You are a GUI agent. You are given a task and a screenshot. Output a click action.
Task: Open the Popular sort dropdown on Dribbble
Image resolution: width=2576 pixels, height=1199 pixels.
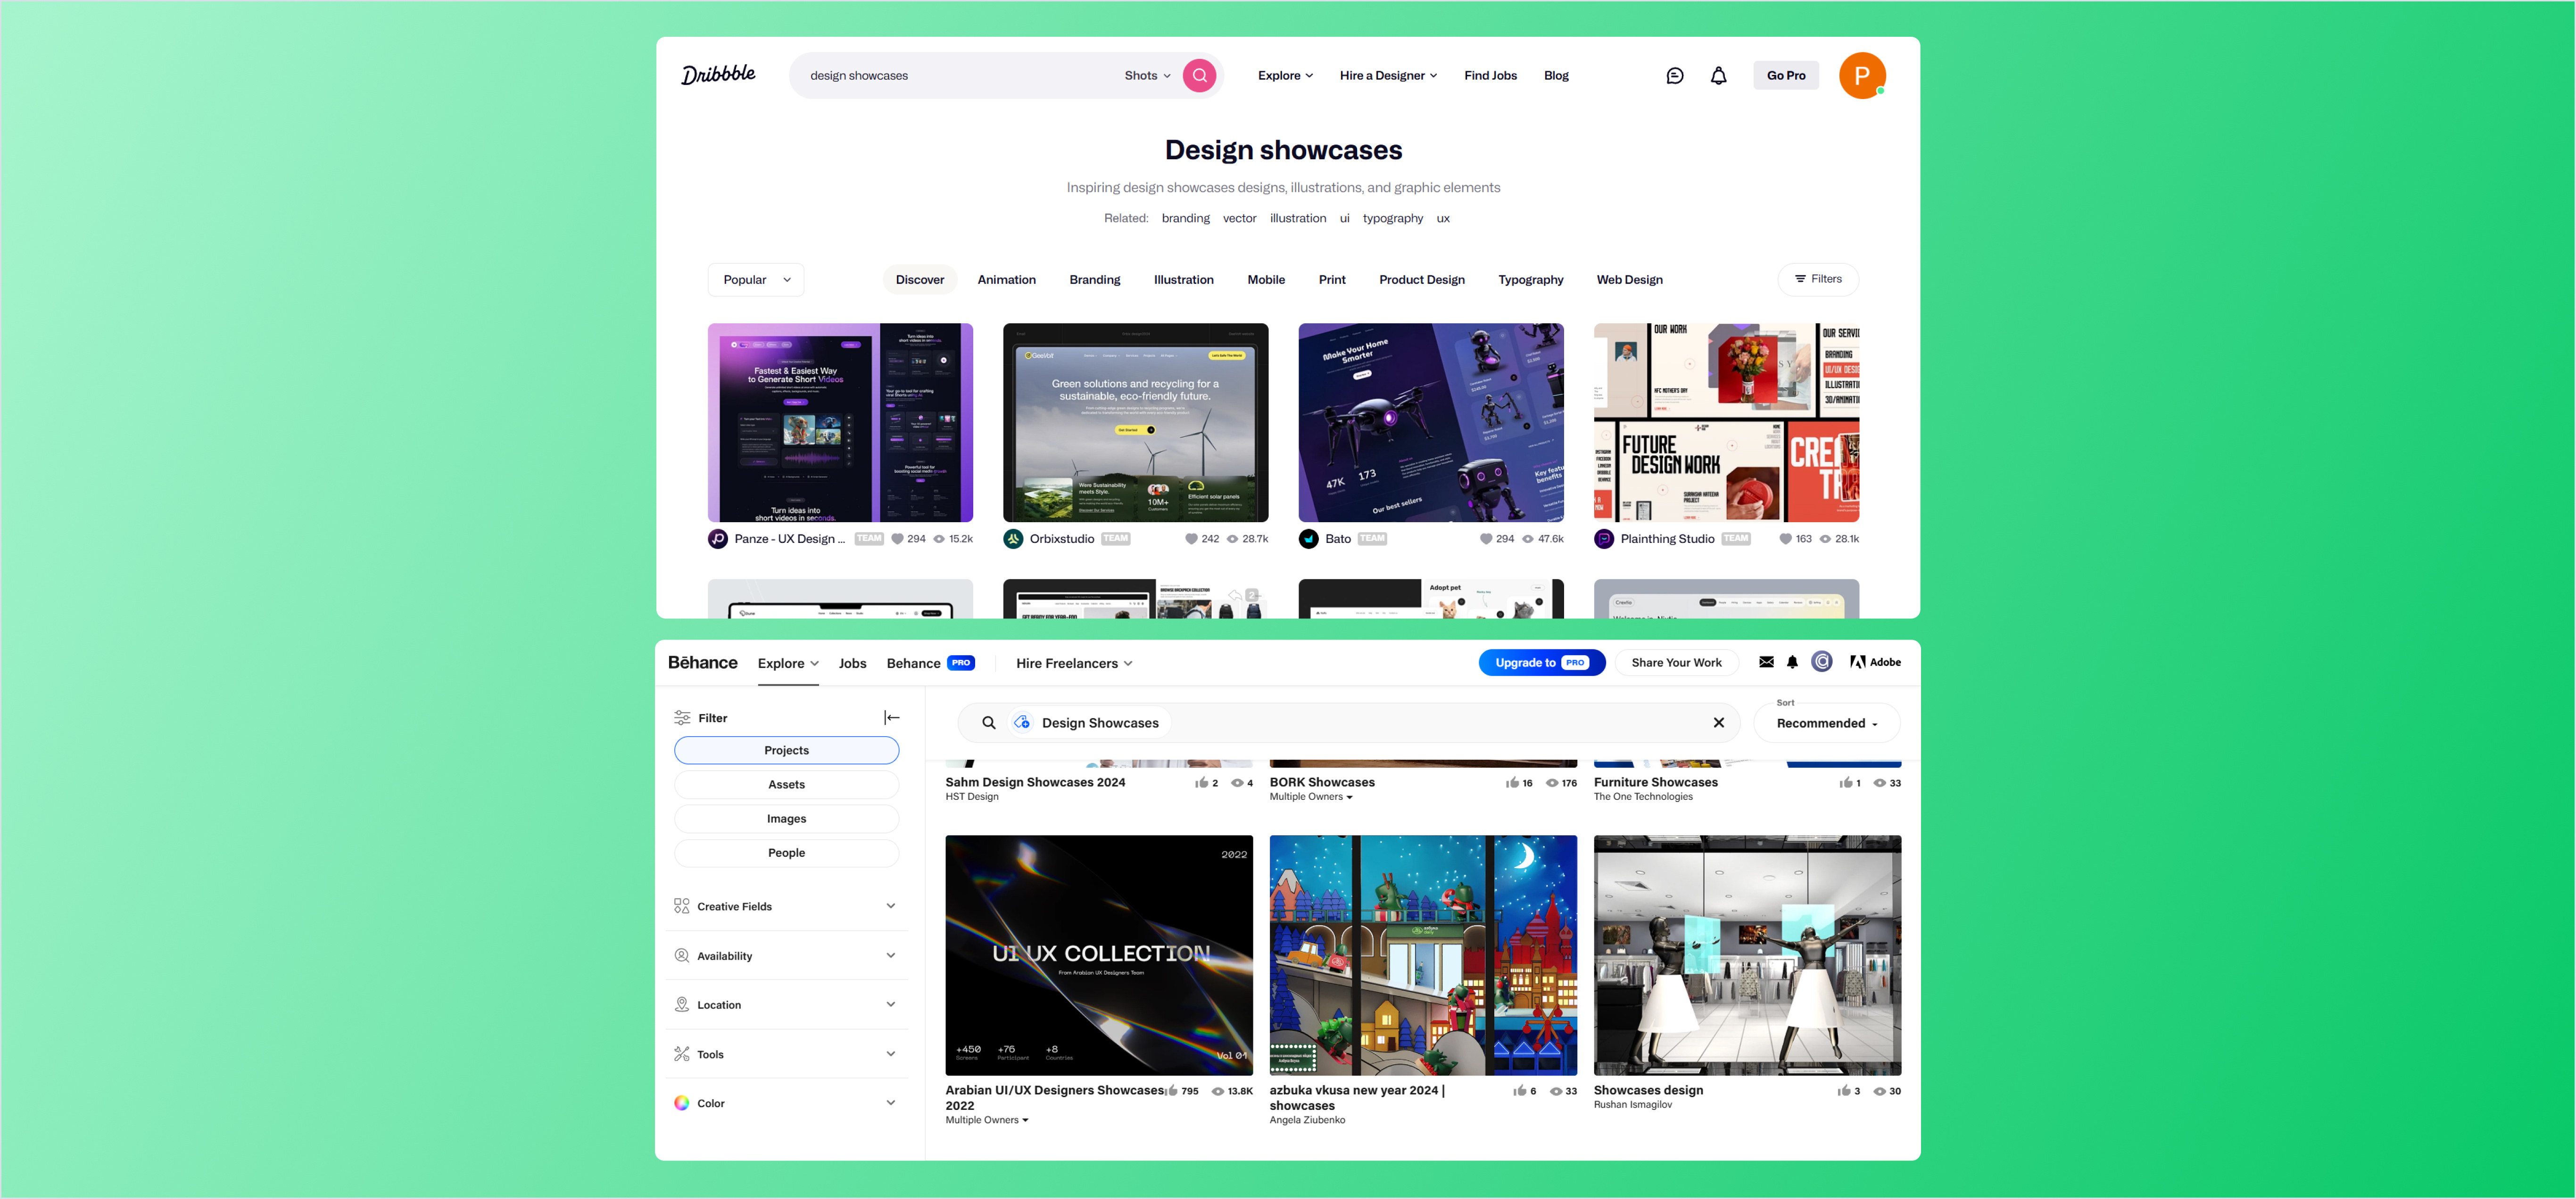pyautogui.click(x=755, y=280)
